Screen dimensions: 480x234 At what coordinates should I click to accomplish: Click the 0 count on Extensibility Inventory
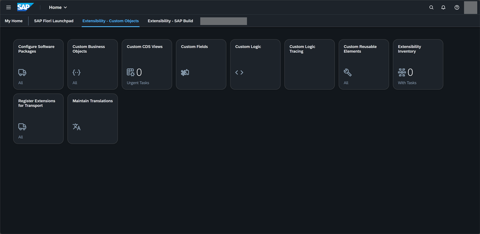[410, 72]
